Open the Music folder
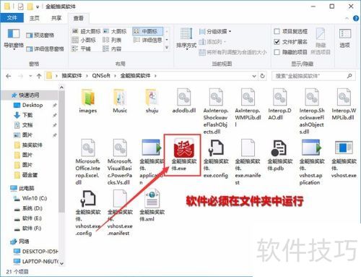The height and width of the screenshot is (277, 361). point(120,101)
